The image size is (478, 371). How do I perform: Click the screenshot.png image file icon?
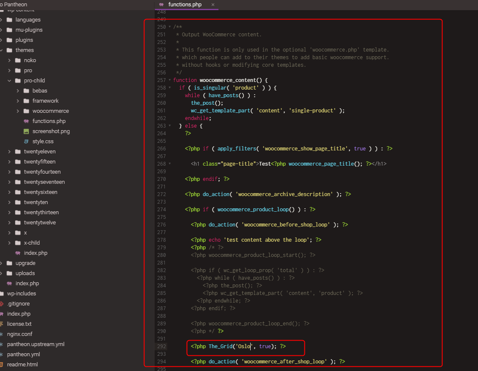point(26,131)
